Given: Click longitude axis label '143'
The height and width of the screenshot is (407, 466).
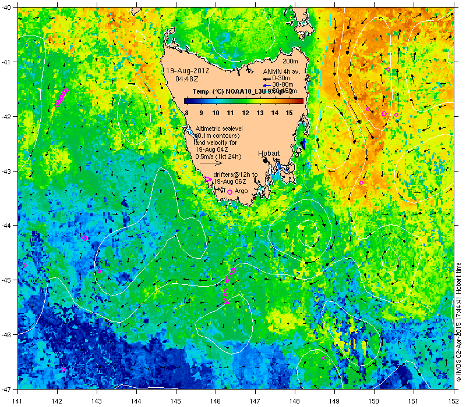Looking at the screenshot, I should pyautogui.click(x=97, y=401).
